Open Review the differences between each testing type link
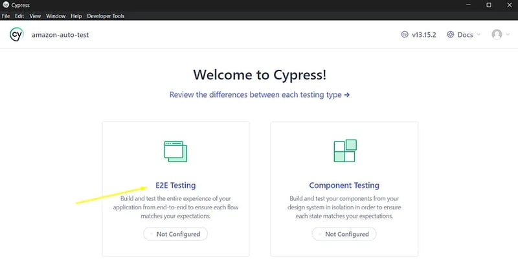This screenshot has width=518, height=263. (x=260, y=94)
